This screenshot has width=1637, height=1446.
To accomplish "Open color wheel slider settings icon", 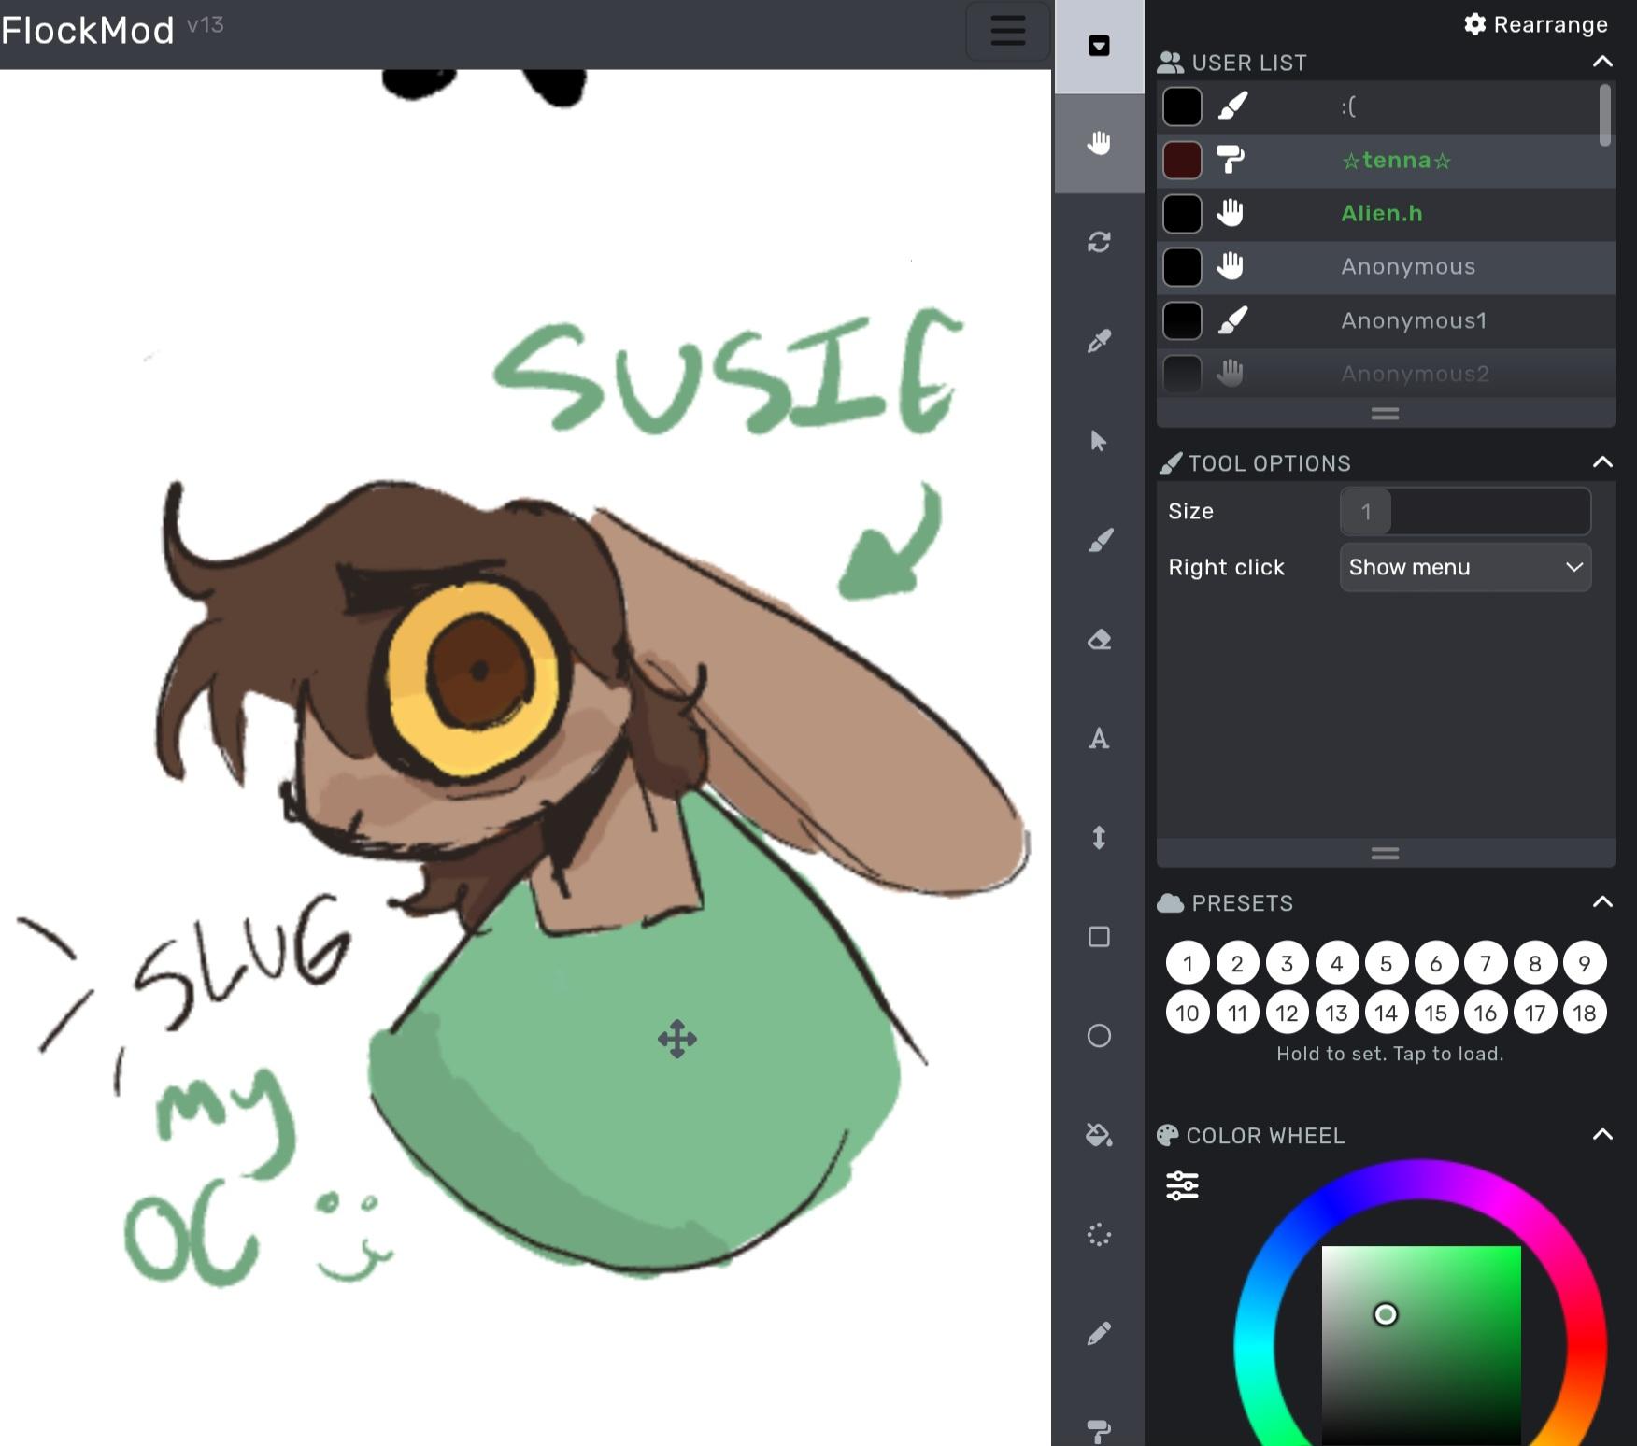I will pyautogui.click(x=1182, y=1185).
